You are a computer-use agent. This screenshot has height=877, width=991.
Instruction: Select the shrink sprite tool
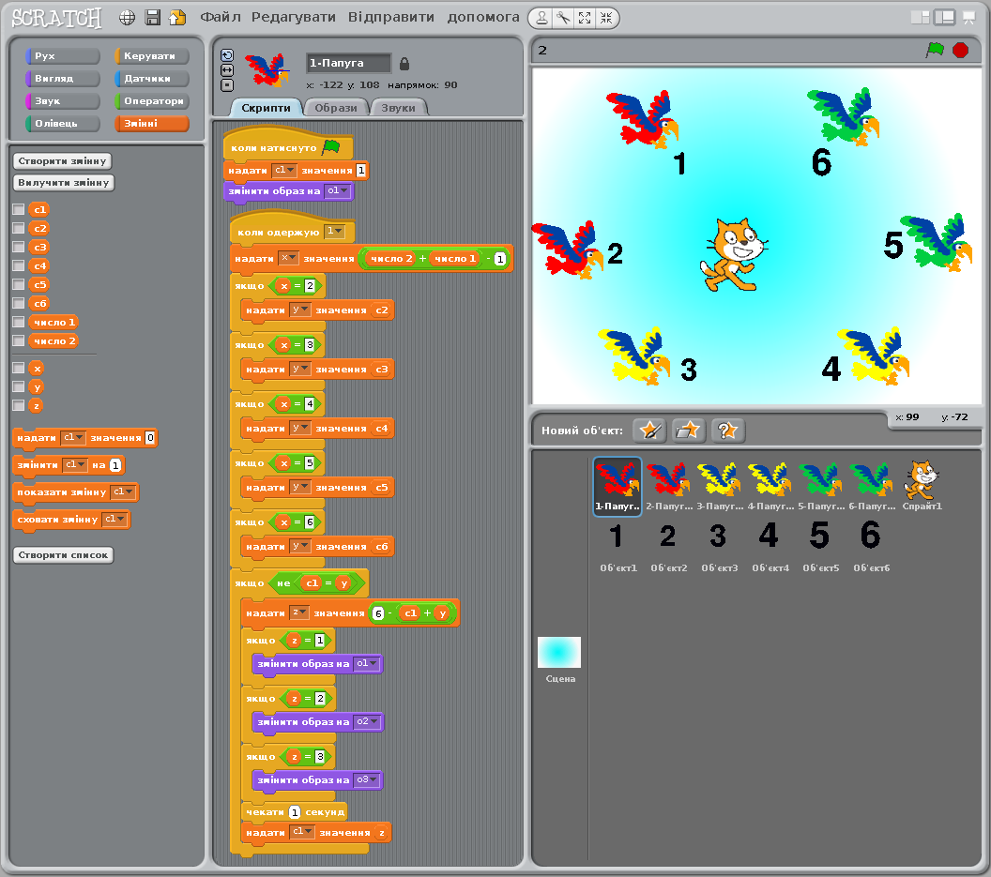coord(606,18)
